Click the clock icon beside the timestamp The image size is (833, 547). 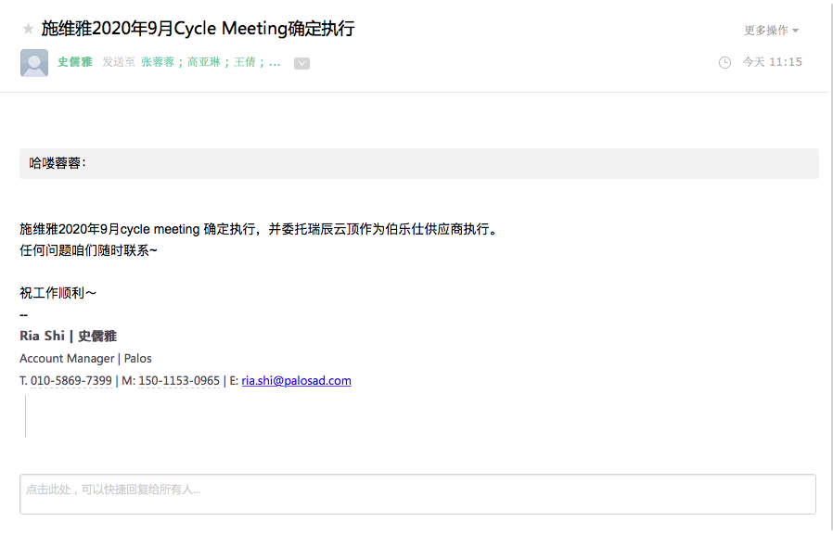(x=724, y=62)
